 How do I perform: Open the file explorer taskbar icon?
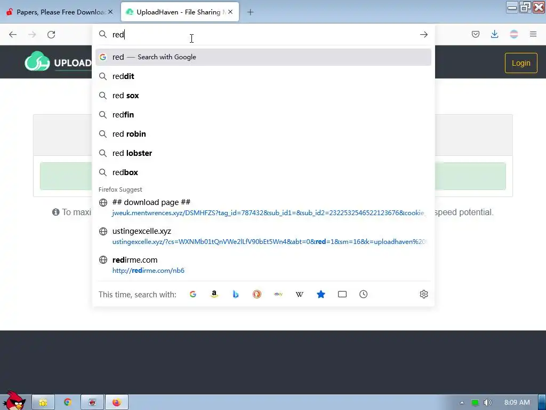(43, 403)
